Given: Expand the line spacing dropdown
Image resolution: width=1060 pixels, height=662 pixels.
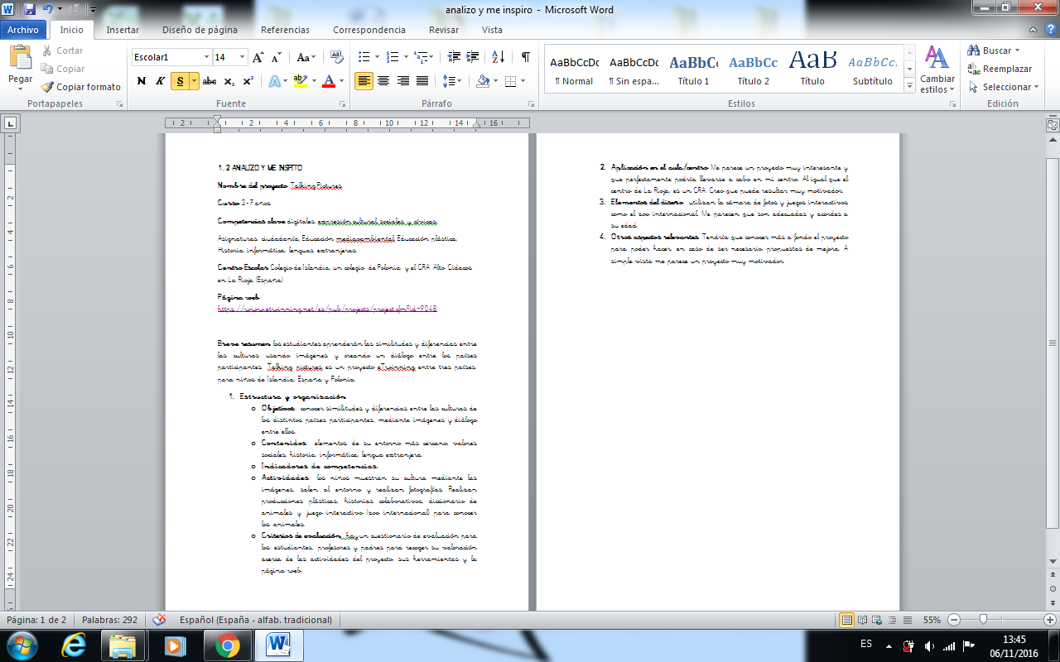Looking at the screenshot, I should 460,81.
